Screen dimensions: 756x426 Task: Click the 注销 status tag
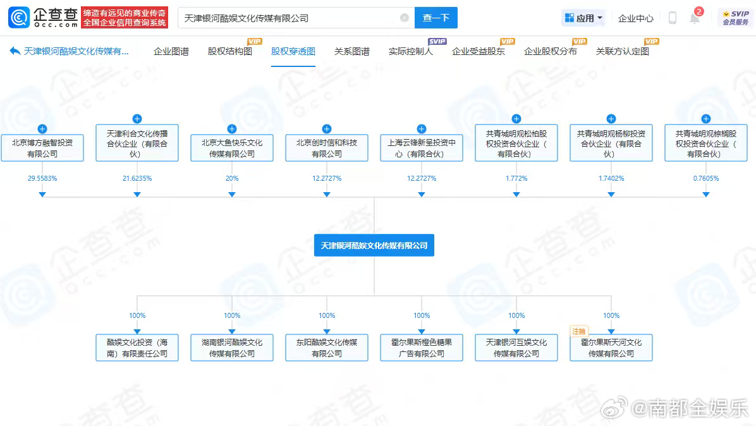(x=578, y=331)
